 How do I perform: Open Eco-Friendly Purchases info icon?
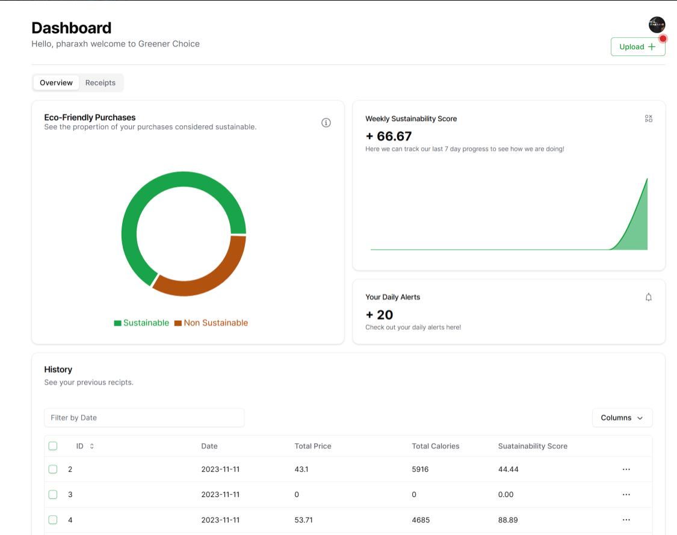(x=326, y=123)
